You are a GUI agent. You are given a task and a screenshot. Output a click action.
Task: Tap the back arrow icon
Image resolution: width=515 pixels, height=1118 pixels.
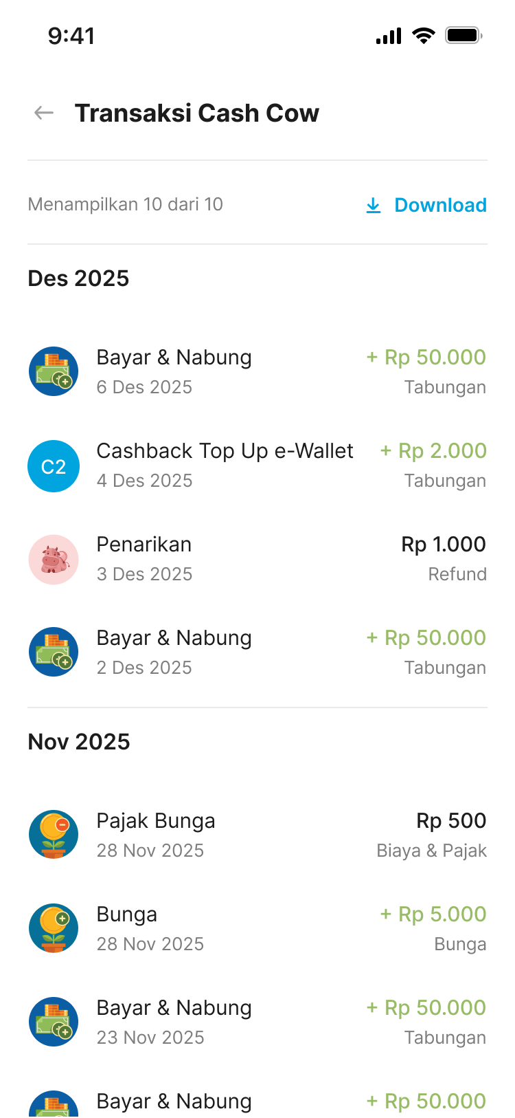(x=44, y=113)
